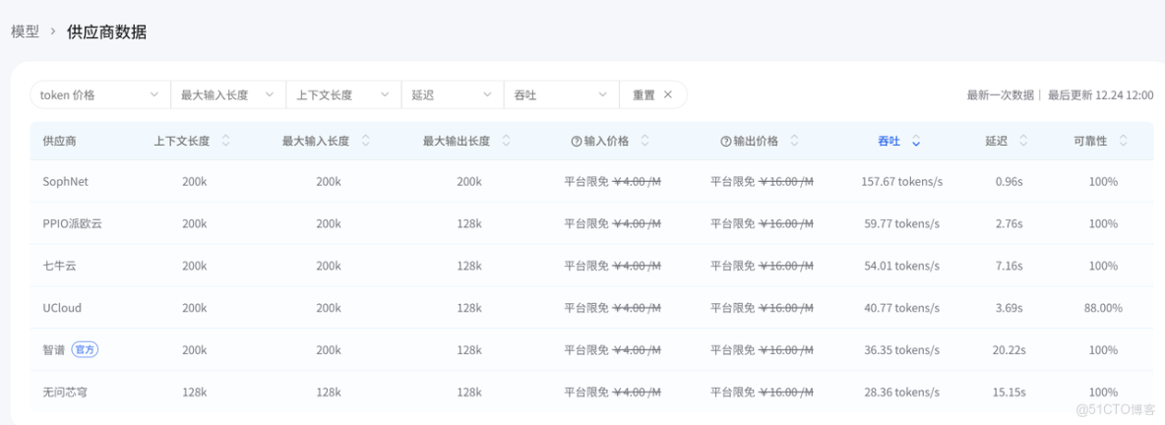Viewport: 1165px width, 425px height.
Task: Select 智谱 supplier name
Action: pos(54,350)
